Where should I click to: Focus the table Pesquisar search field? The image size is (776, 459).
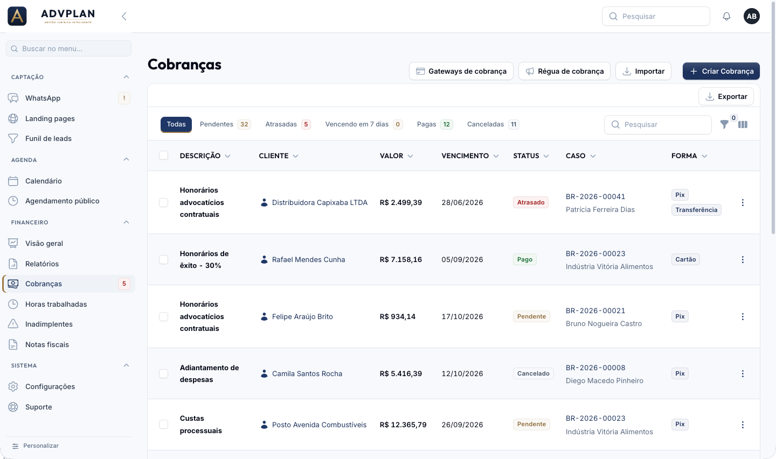point(658,124)
